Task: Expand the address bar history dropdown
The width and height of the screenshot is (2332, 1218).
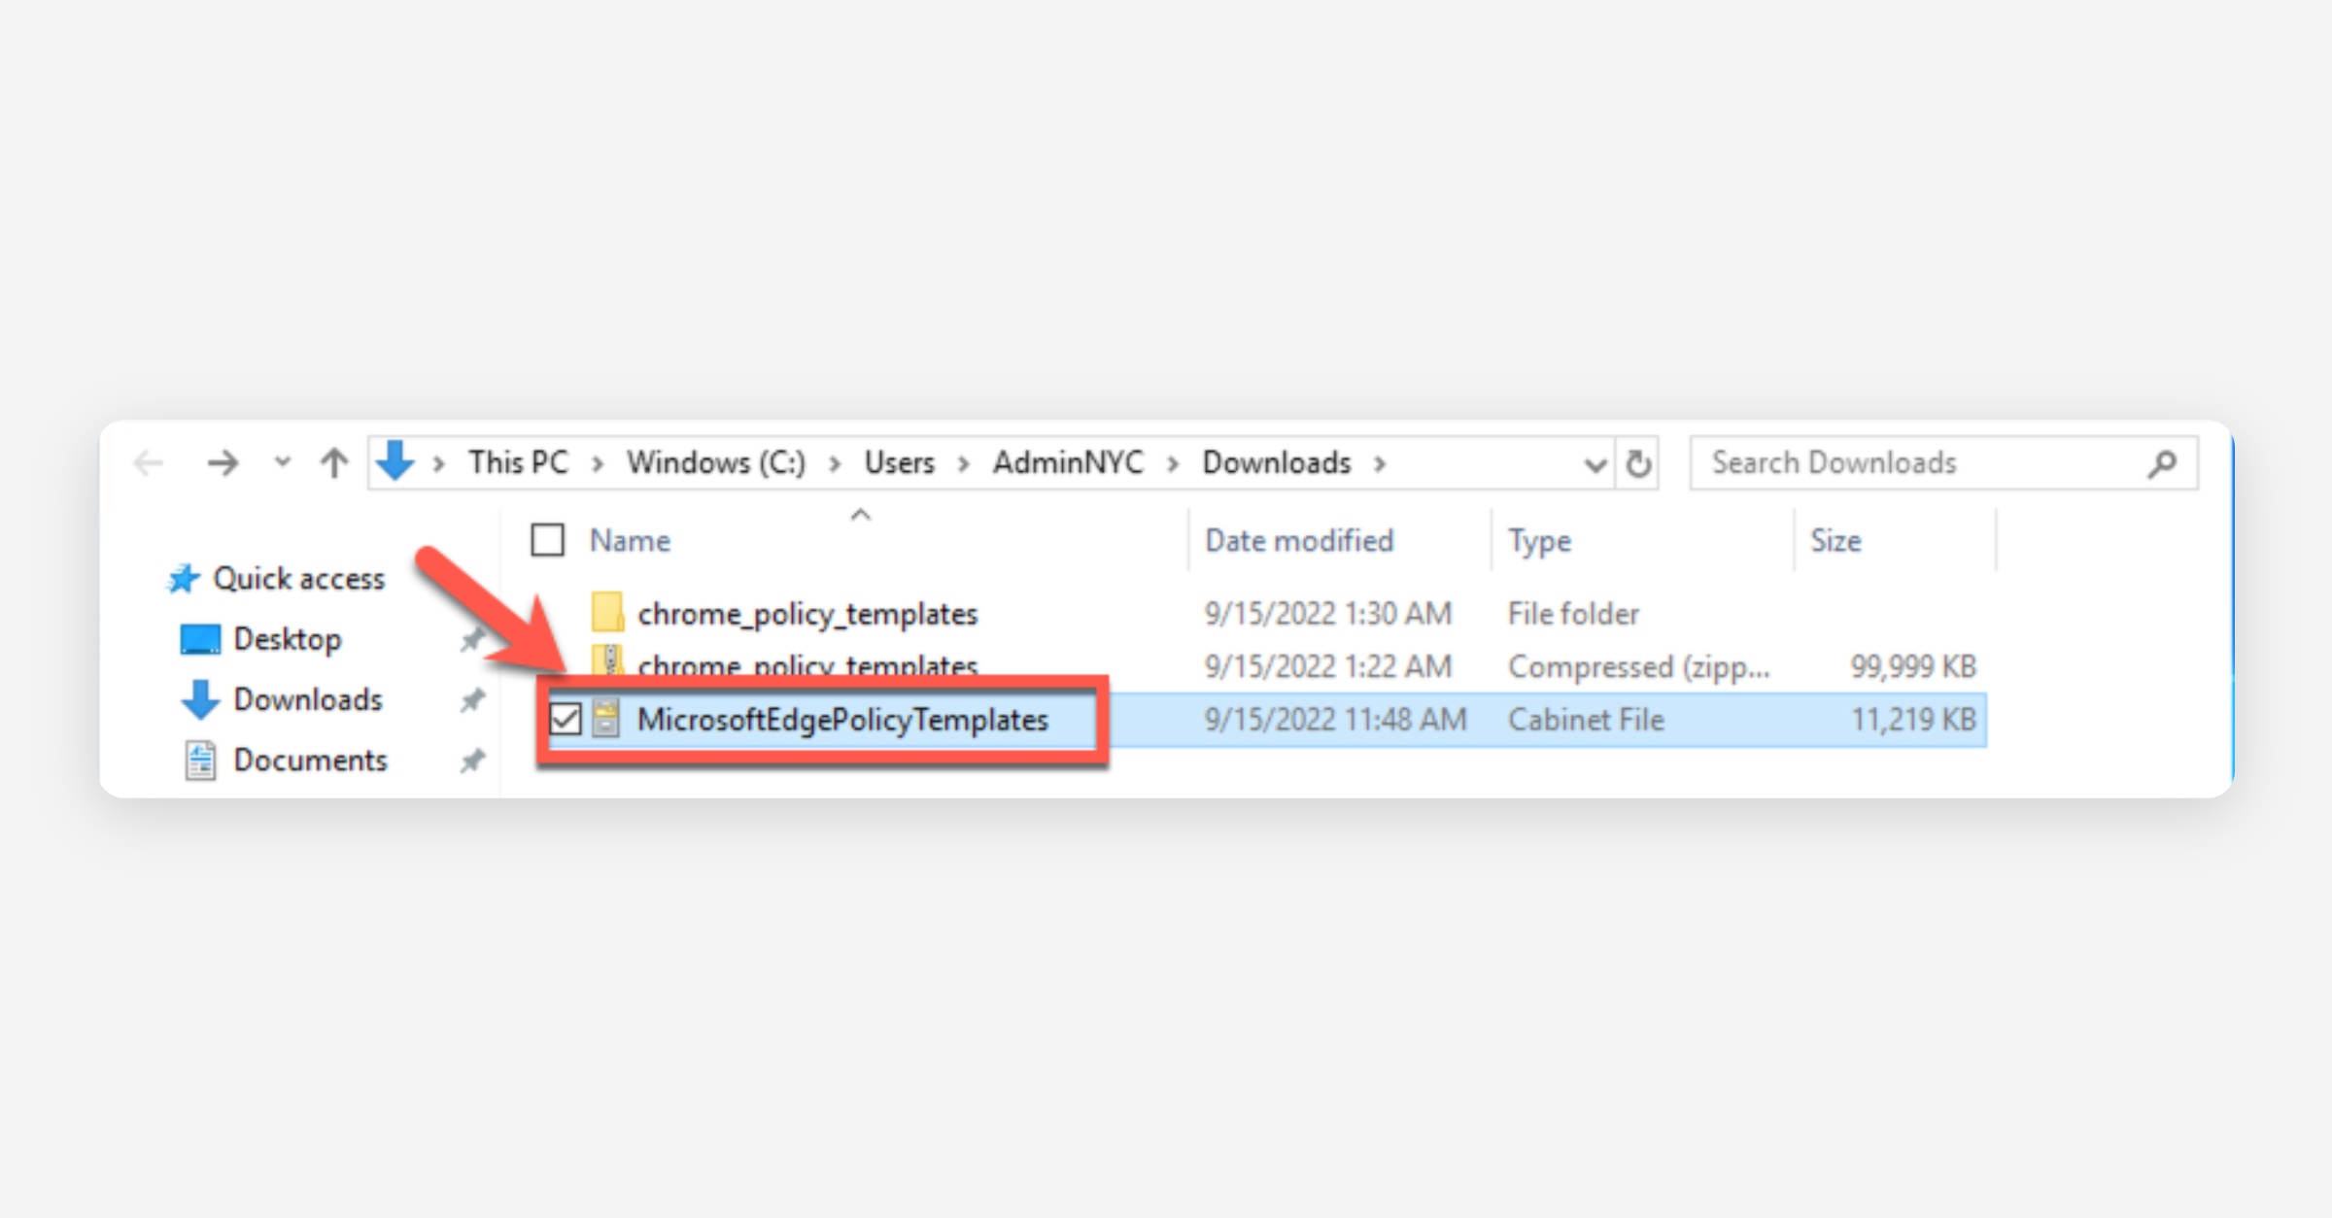Action: tap(1595, 464)
